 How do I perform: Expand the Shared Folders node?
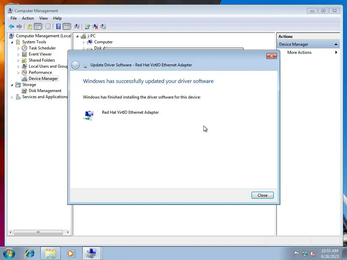[18, 60]
